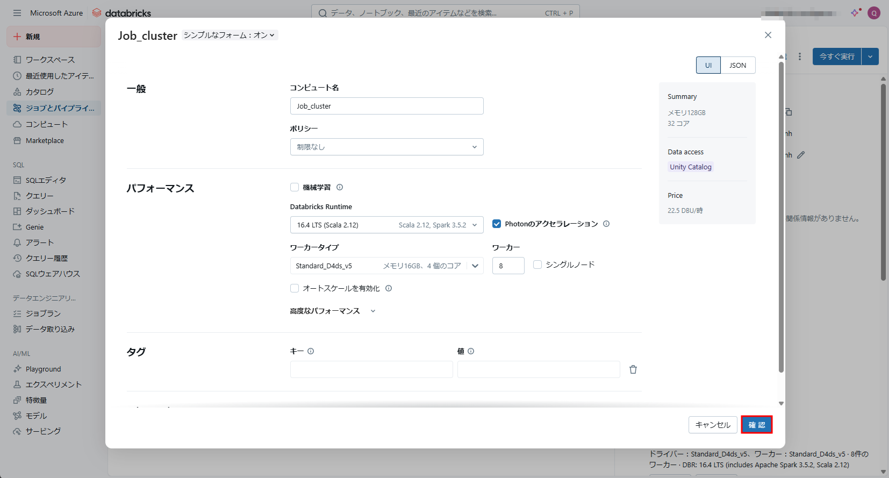This screenshot has height=478, width=889.
Task: Click the ワーカー count input field
Action: point(508,266)
